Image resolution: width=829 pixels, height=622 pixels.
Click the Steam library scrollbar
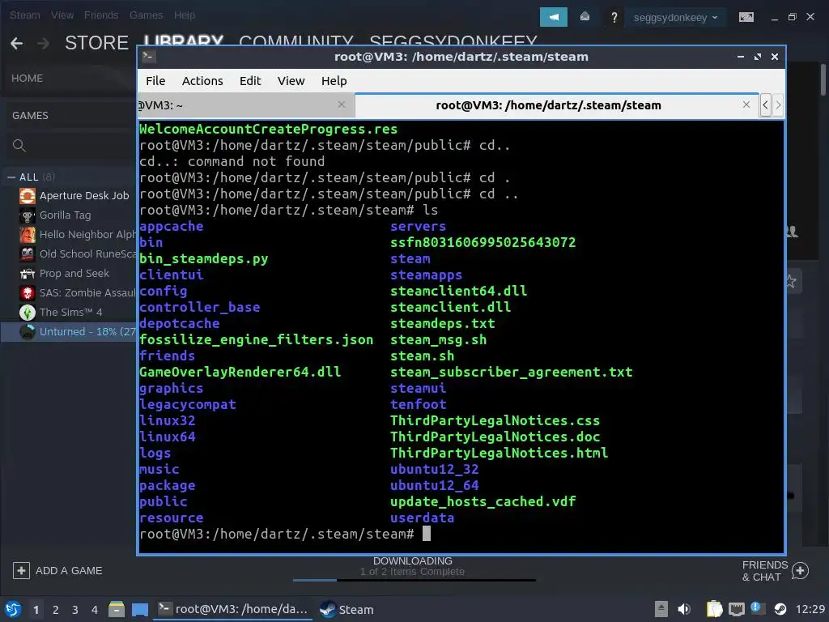(x=823, y=79)
